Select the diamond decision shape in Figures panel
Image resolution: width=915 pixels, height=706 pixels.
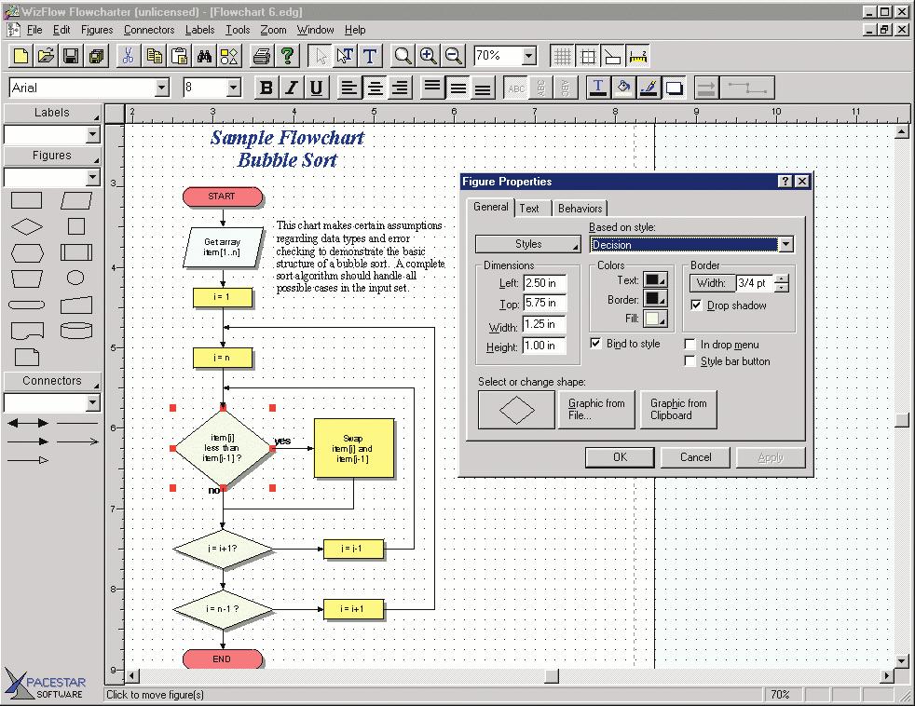(x=27, y=226)
